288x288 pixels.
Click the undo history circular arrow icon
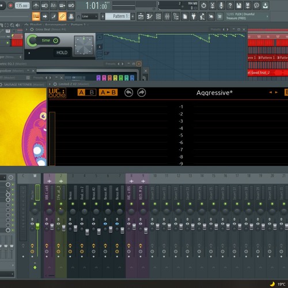(x=203, y=6)
